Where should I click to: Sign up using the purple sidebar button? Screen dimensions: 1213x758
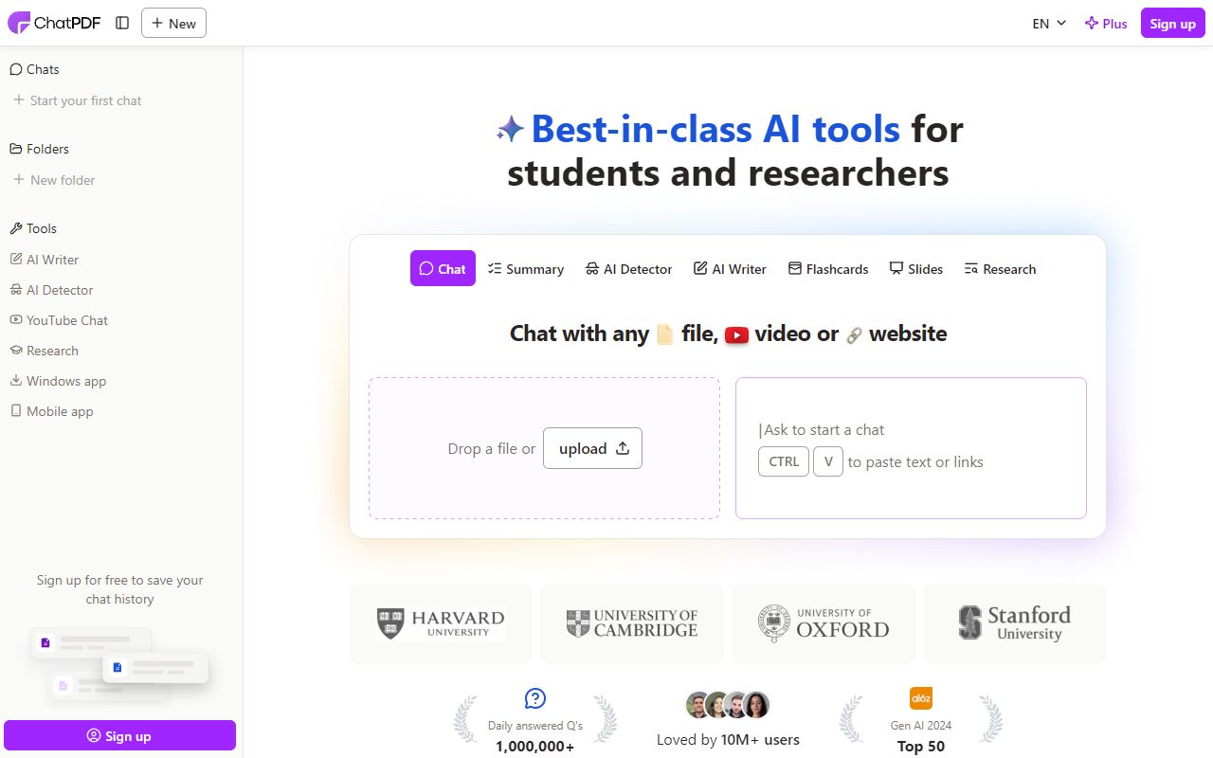pyautogui.click(x=120, y=735)
